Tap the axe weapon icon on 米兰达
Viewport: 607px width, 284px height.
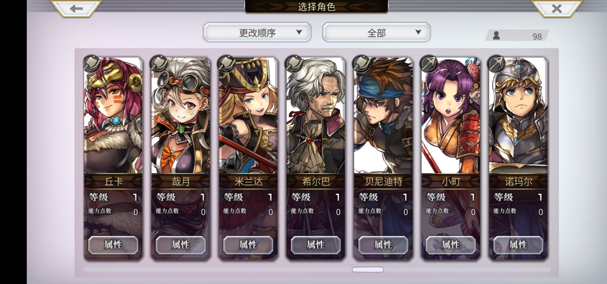(x=227, y=64)
